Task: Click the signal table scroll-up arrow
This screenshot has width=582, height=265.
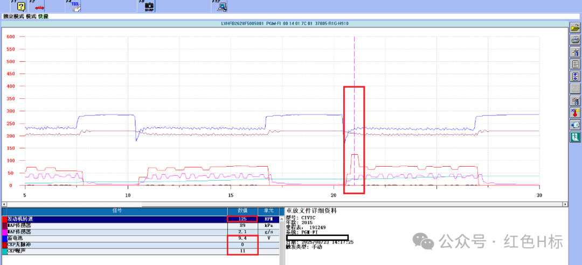Action: click(x=281, y=219)
